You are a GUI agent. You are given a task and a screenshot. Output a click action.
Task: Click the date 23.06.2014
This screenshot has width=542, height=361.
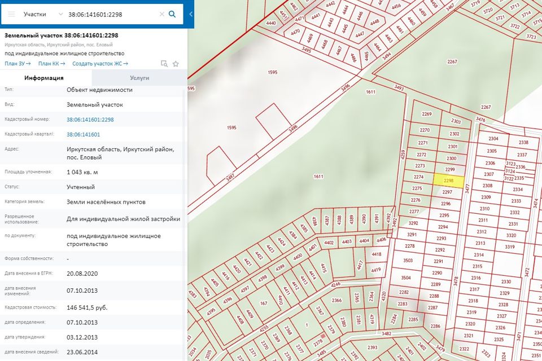click(82, 352)
